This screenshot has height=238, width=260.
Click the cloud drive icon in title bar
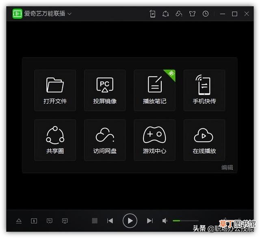point(179,13)
